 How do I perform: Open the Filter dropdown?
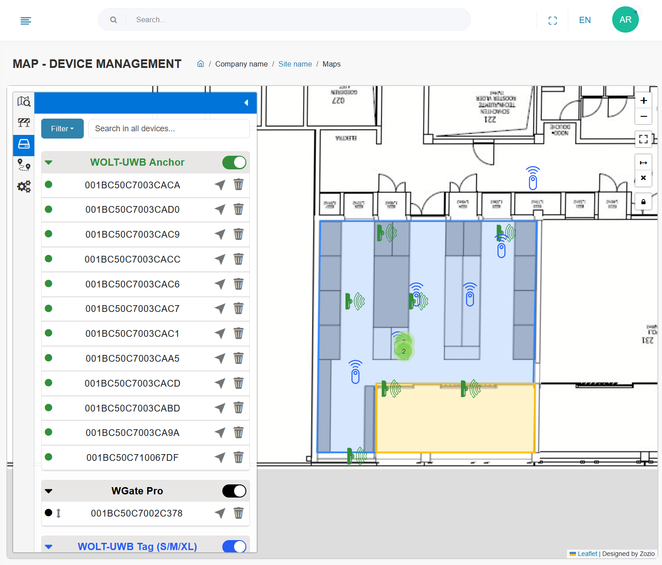[x=62, y=129]
